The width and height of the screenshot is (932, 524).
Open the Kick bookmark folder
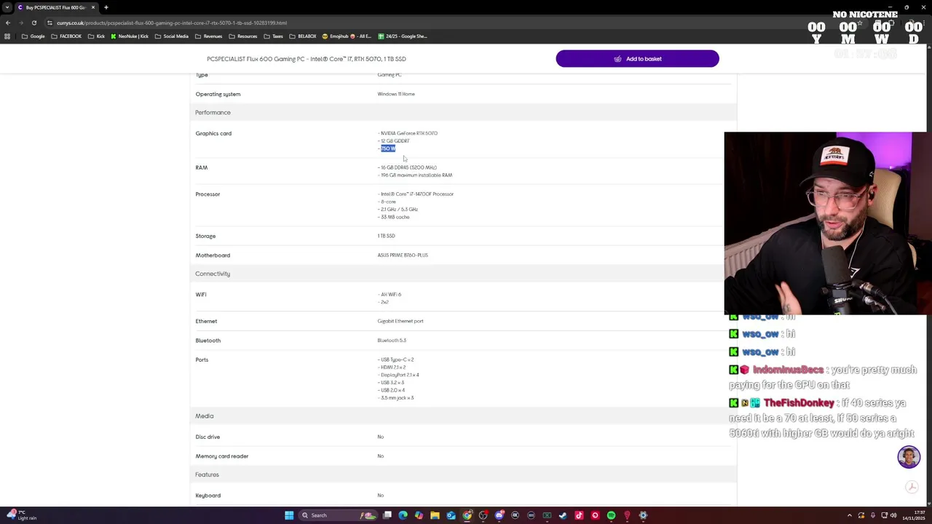[96, 36]
